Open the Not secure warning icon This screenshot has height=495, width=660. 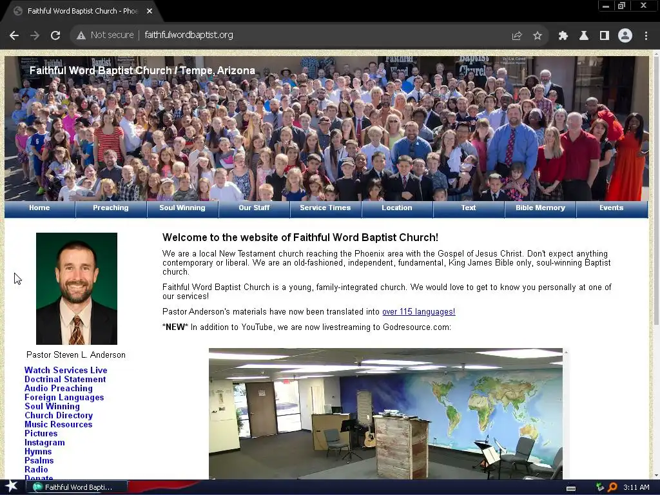[x=81, y=35]
